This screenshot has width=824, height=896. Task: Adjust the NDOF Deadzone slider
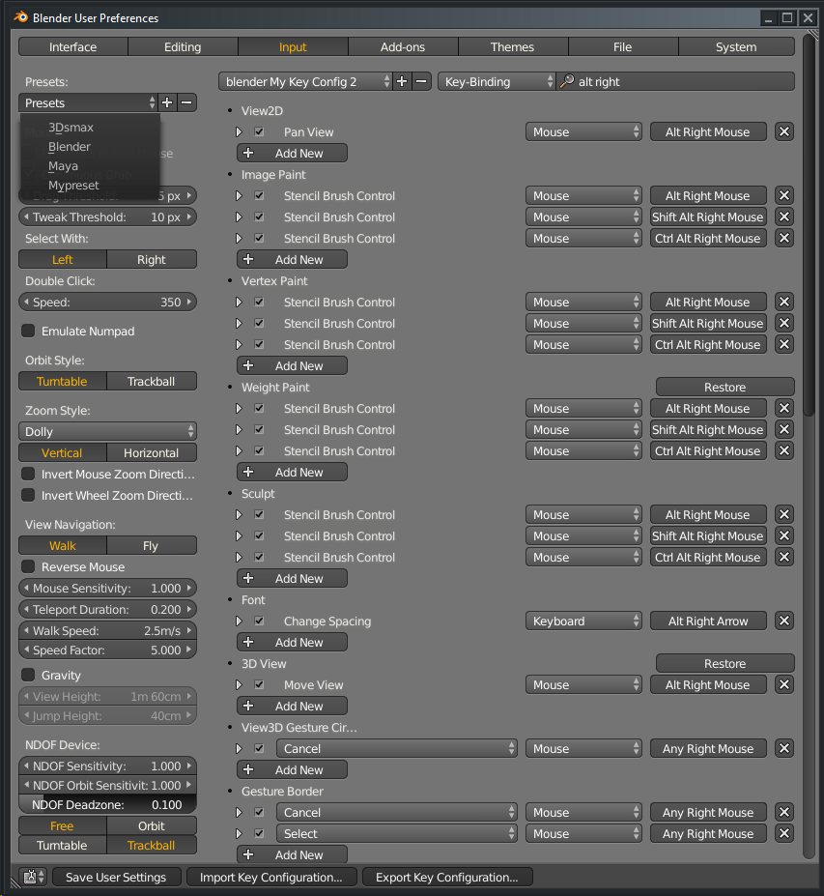(x=107, y=804)
